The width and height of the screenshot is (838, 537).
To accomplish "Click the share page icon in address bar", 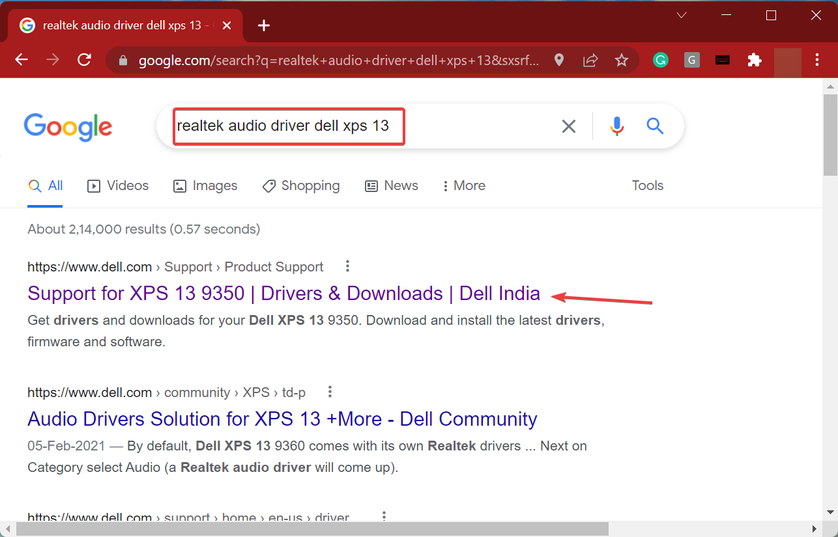I will (590, 60).
